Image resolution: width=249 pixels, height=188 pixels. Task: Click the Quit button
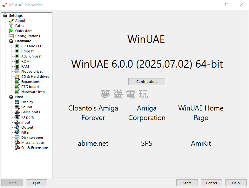[36, 183]
